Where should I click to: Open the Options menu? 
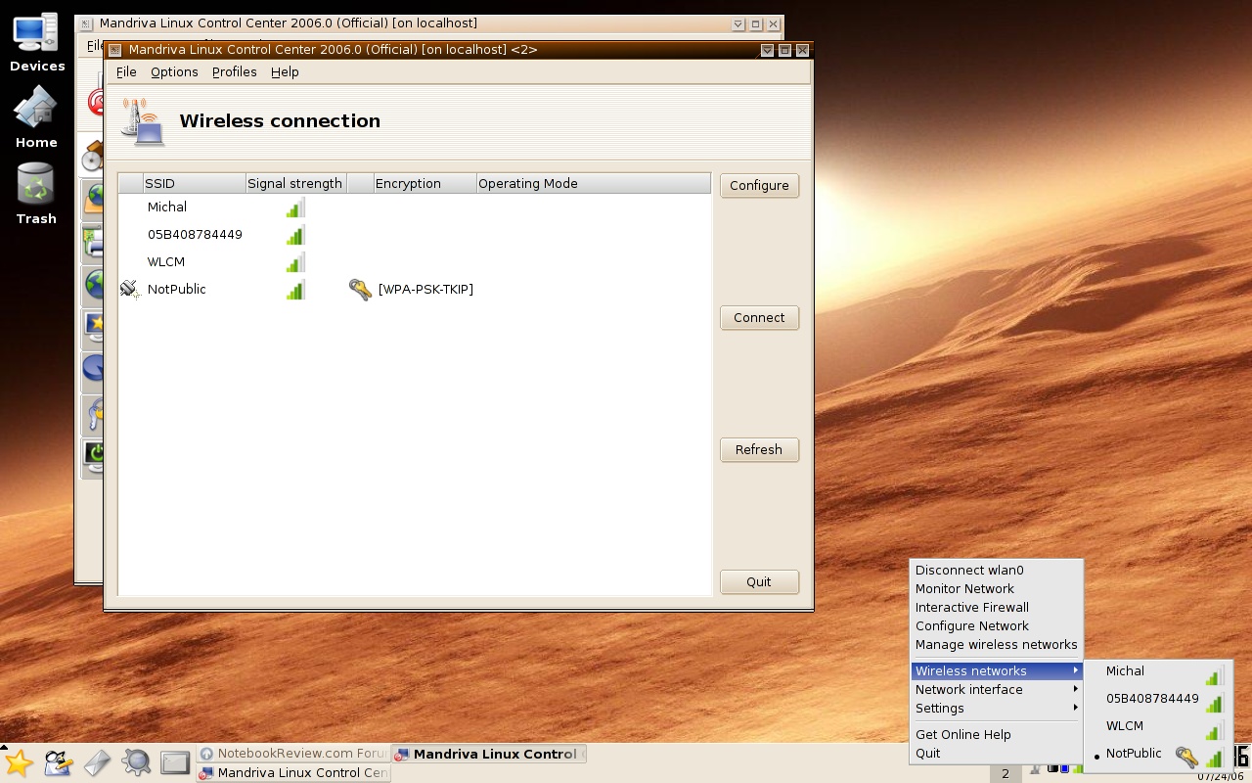[x=174, y=72]
